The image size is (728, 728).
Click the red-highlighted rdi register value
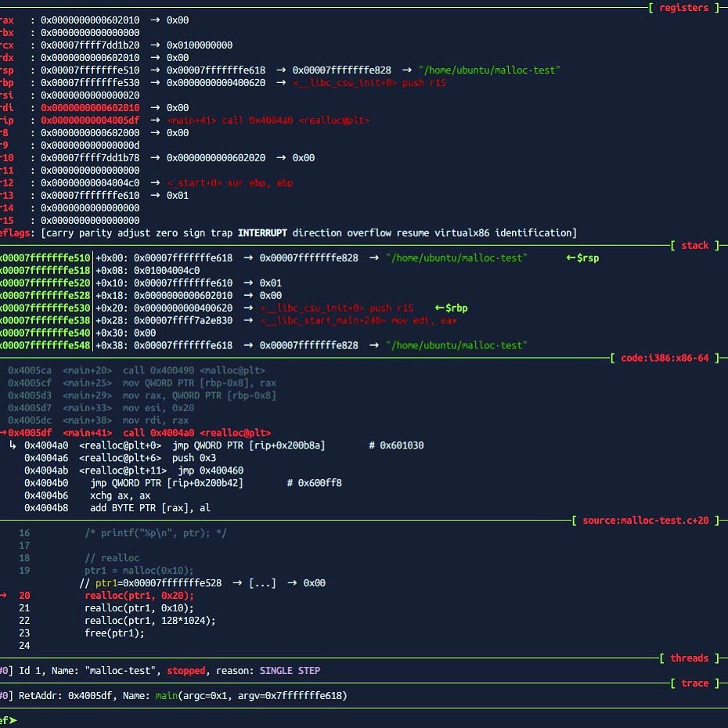[x=90, y=108]
